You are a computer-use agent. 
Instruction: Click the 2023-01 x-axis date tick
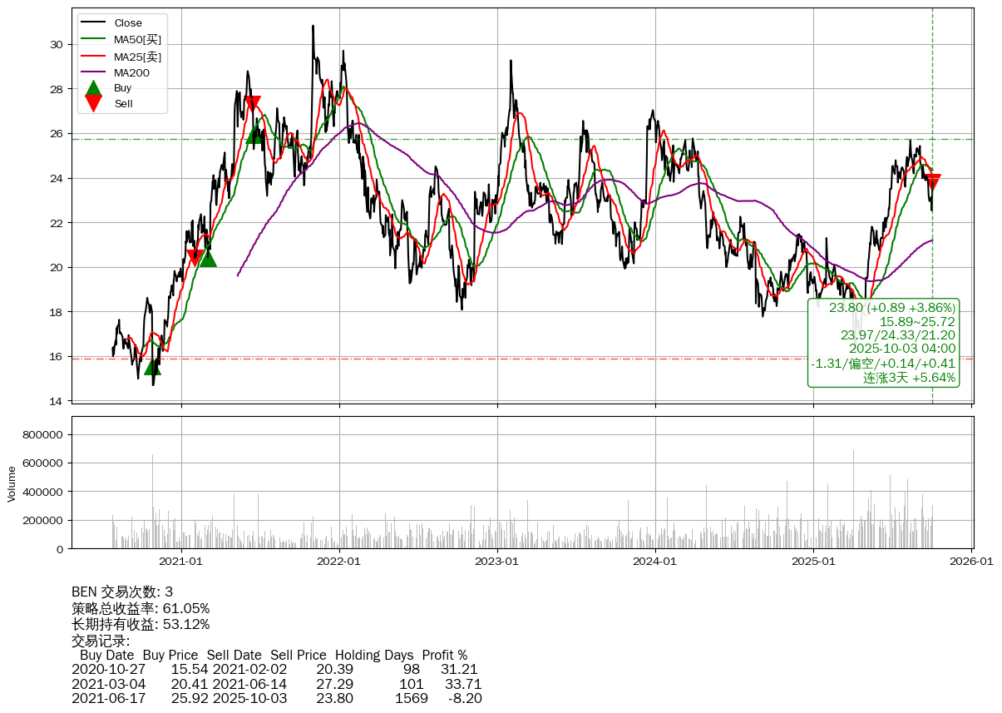tap(497, 562)
